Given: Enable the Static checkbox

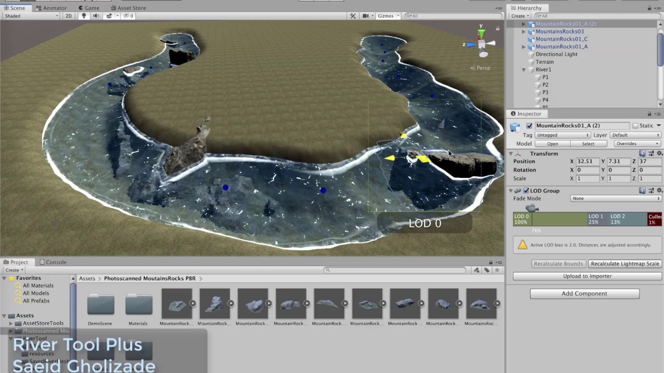Looking at the screenshot, I should [x=635, y=126].
